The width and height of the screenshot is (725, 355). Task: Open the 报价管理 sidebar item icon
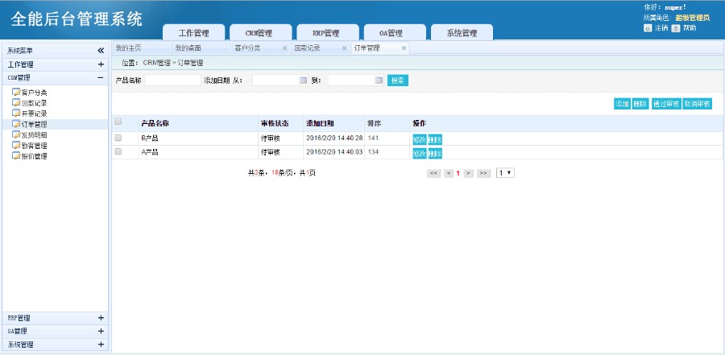(x=16, y=156)
